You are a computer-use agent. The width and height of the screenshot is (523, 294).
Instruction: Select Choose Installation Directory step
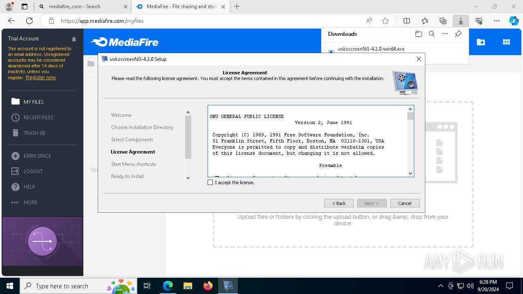click(142, 127)
